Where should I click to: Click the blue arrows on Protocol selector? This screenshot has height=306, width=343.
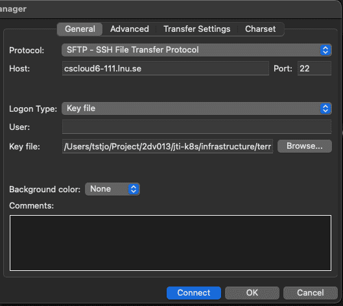(325, 50)
